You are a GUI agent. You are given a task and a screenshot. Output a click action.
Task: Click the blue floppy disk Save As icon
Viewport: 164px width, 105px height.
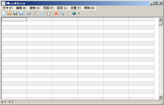[x=21, y=13]
